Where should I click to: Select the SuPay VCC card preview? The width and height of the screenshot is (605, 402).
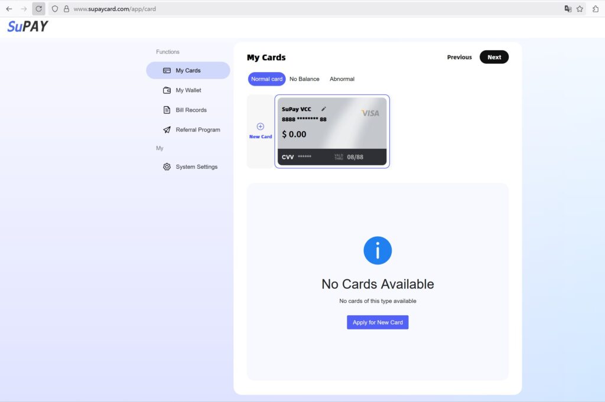point(332,131)
